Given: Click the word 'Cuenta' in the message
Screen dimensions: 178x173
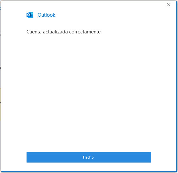Looking at the screenshot, I should click(34, 32).
